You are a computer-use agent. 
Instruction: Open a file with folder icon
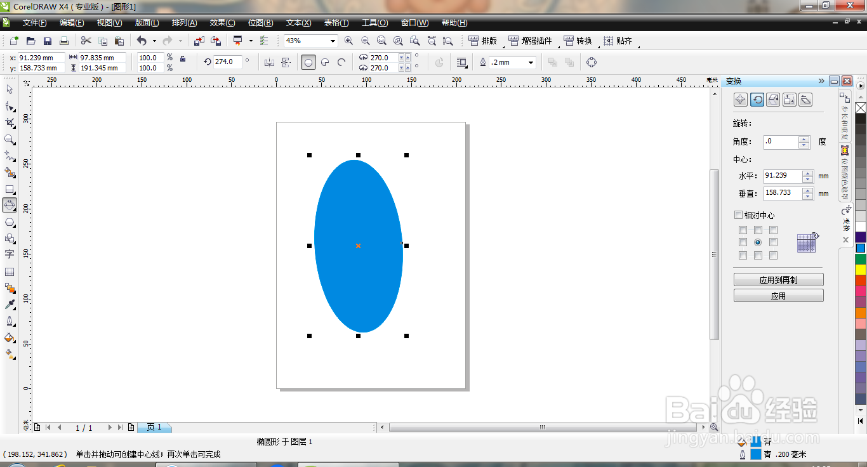[30, 41]
